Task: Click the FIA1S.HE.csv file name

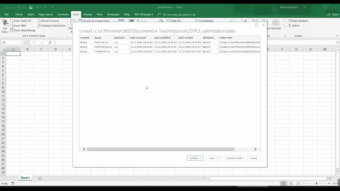Action: pyautogui.click(x=101, y=42)
